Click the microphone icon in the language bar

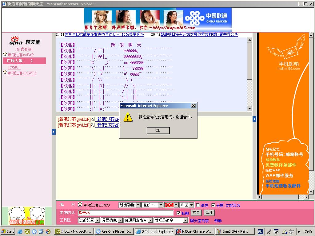pyautogui.click(x=269, y=232)
